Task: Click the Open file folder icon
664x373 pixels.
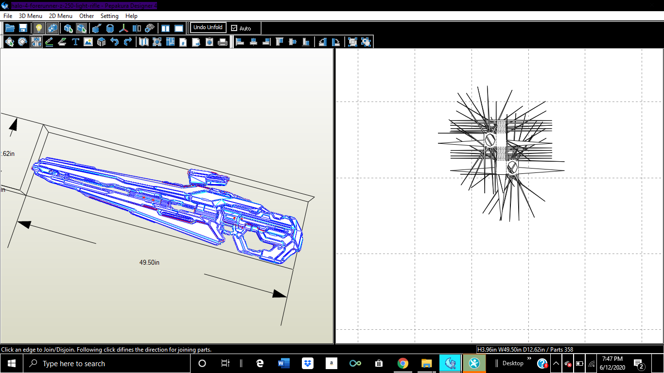Action: (9, 28)
